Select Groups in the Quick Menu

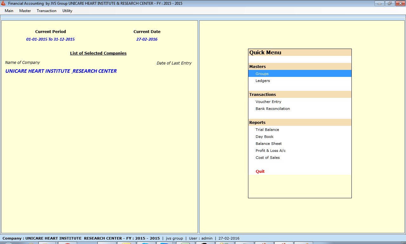point(262,74)
